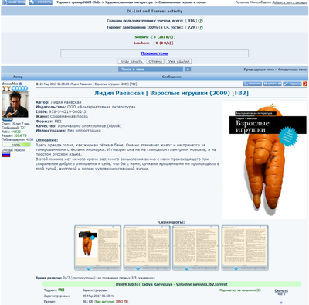Viewport: 309px width, 305px height.
Task: Click the user's medal award icons
Action: [6, 88]
